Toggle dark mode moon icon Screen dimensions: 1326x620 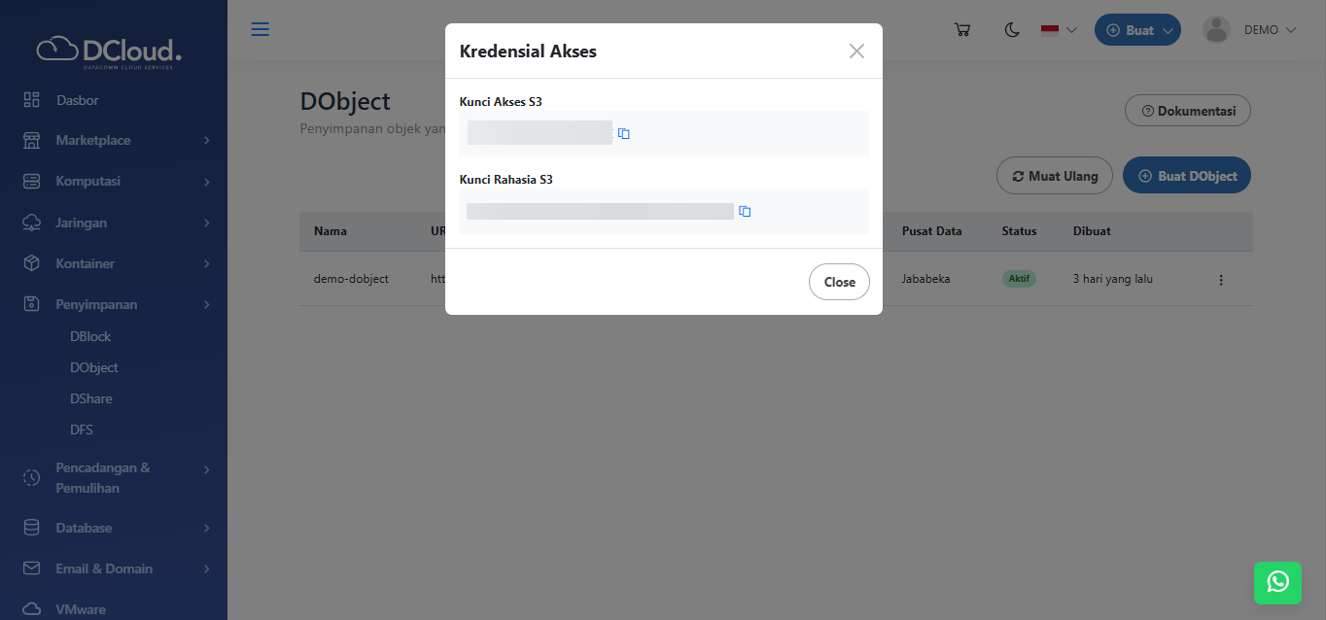(x=1012, y=30)
